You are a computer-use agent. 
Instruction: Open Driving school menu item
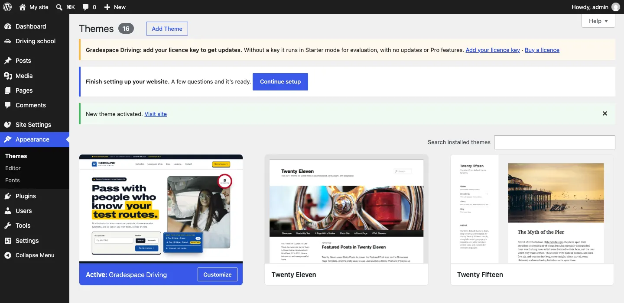35,41
